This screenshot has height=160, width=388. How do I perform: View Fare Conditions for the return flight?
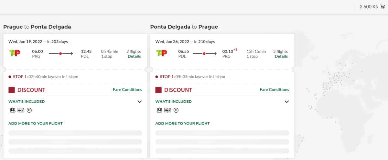click(x=274, y=90)
